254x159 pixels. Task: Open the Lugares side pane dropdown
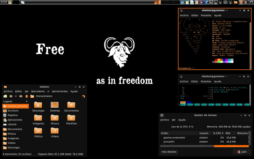coord(27,102)
